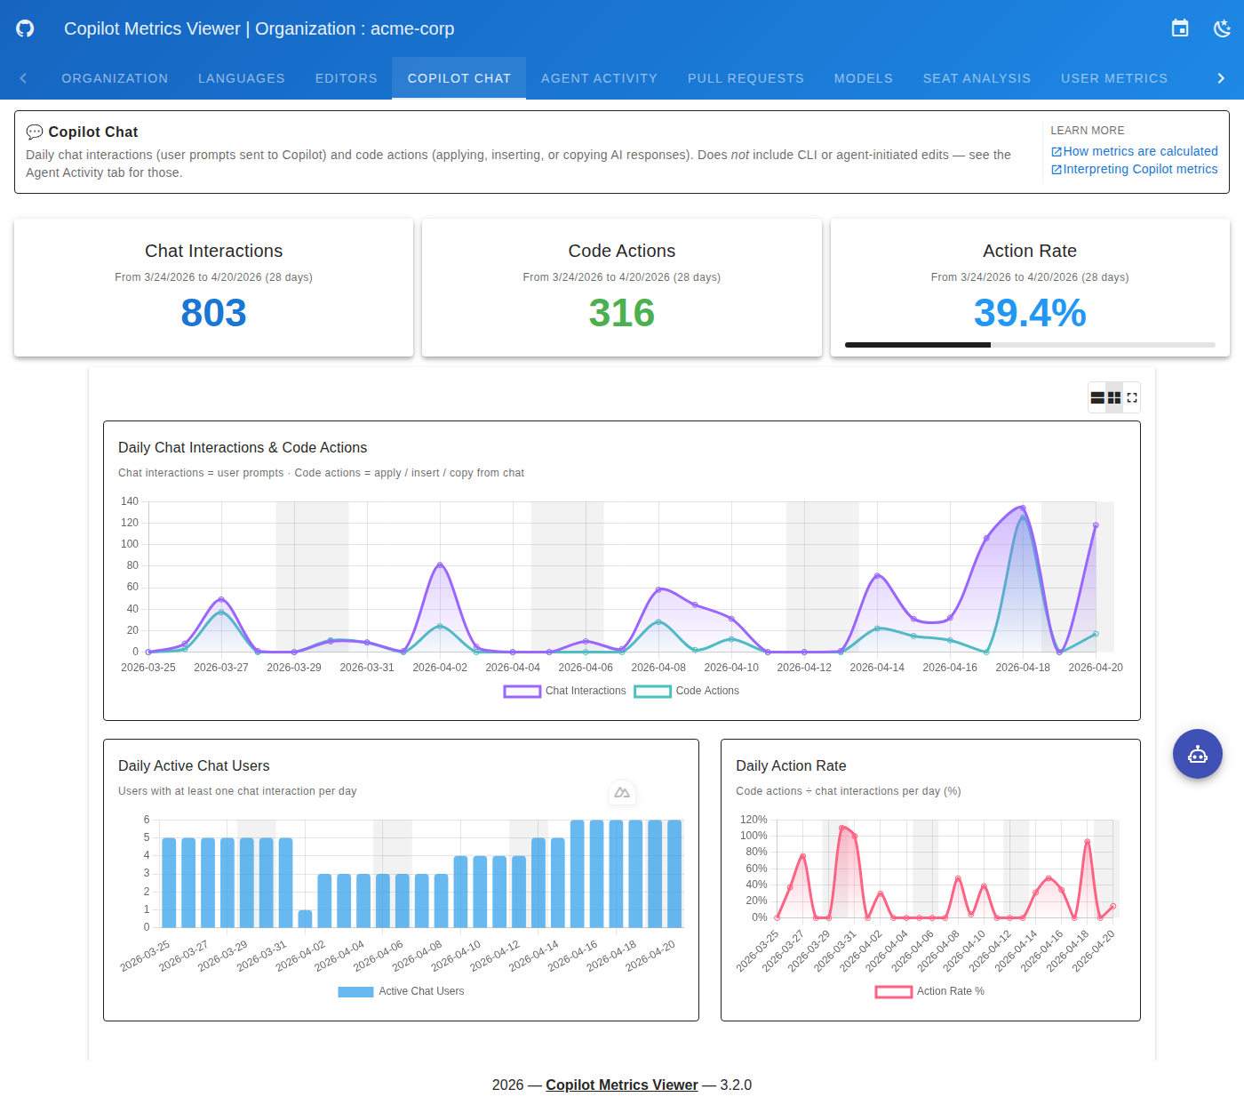Click the 'Daily Action Rate' chart title
Viewport: 1244px width, 1105px height.
click(791, 765)
